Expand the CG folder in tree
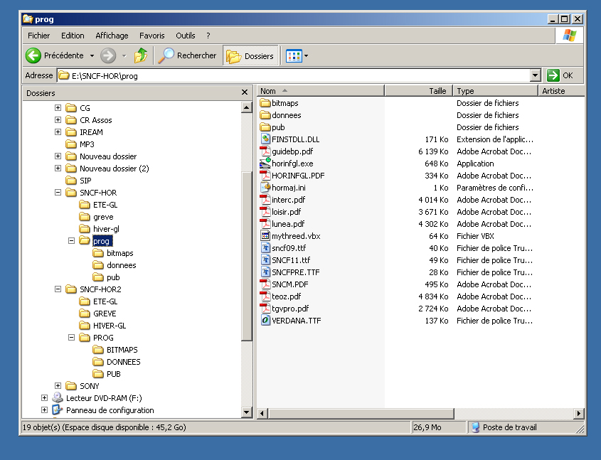Image resolution: width=601 pixels, height=460 pixels. [58, 107]
